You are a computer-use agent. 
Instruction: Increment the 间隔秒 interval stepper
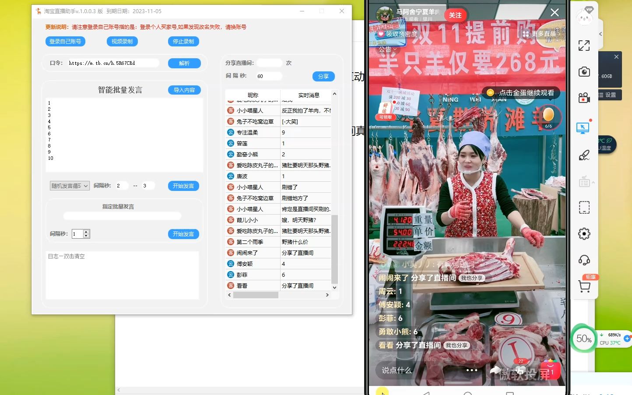pyautogui.click(x=87, y=231)
